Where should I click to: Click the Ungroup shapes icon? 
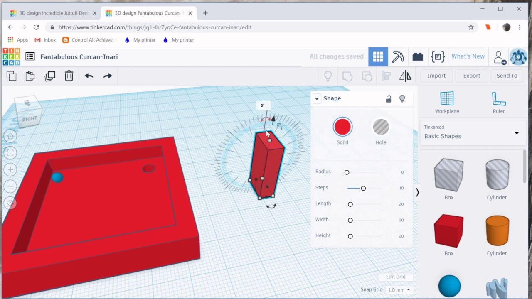[x=367, y=76]
